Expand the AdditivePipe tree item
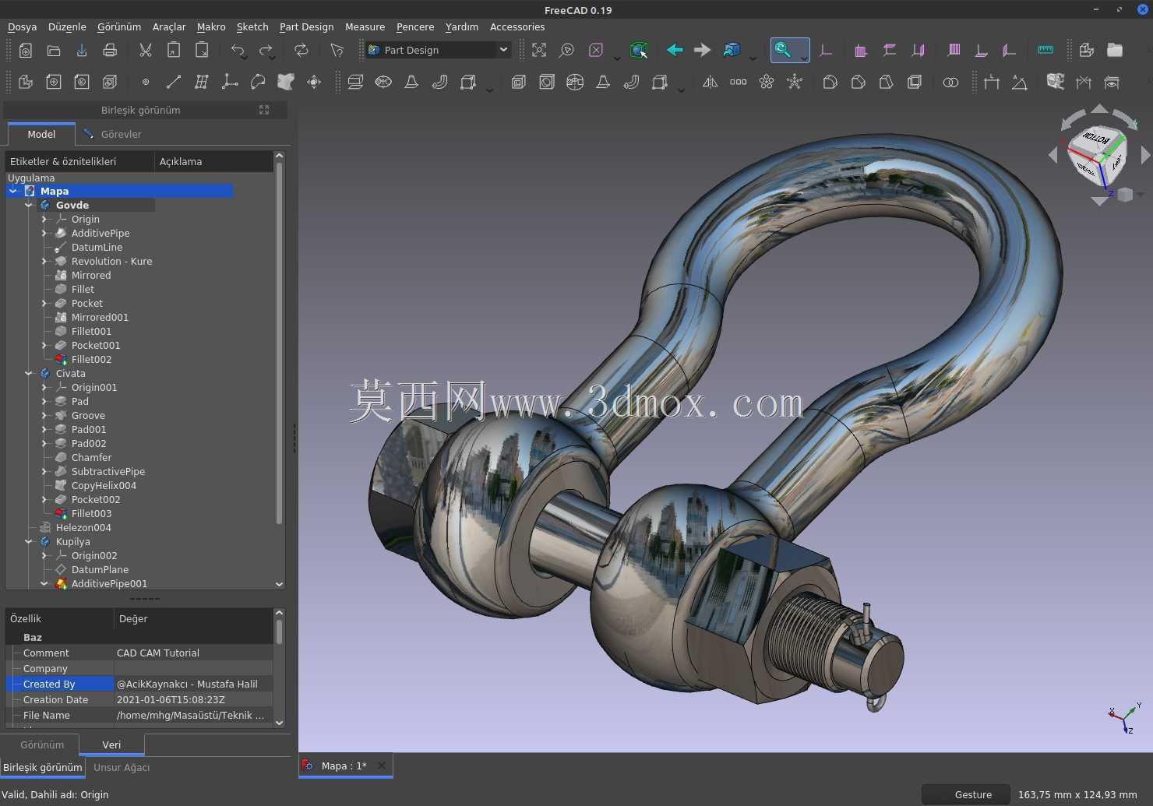 (x=44, y=233)
